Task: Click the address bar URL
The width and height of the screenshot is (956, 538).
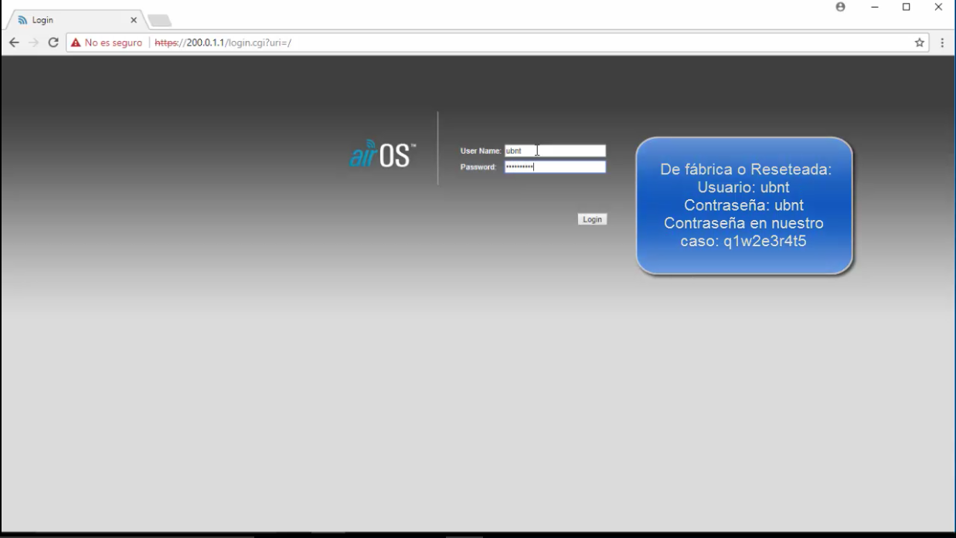Action: [x=223, y=43]
